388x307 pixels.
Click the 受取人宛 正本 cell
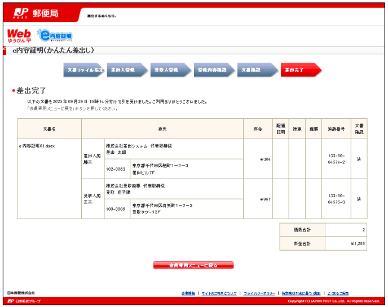(92, 199)
